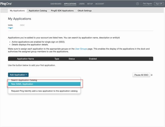The image size is (165, 127).
Task: Open PingID SDK Applications tab
Action: click(62, 11)
